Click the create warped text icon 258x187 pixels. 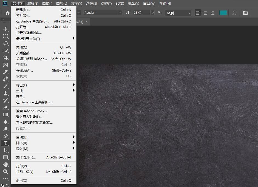(x=234, y=13)
